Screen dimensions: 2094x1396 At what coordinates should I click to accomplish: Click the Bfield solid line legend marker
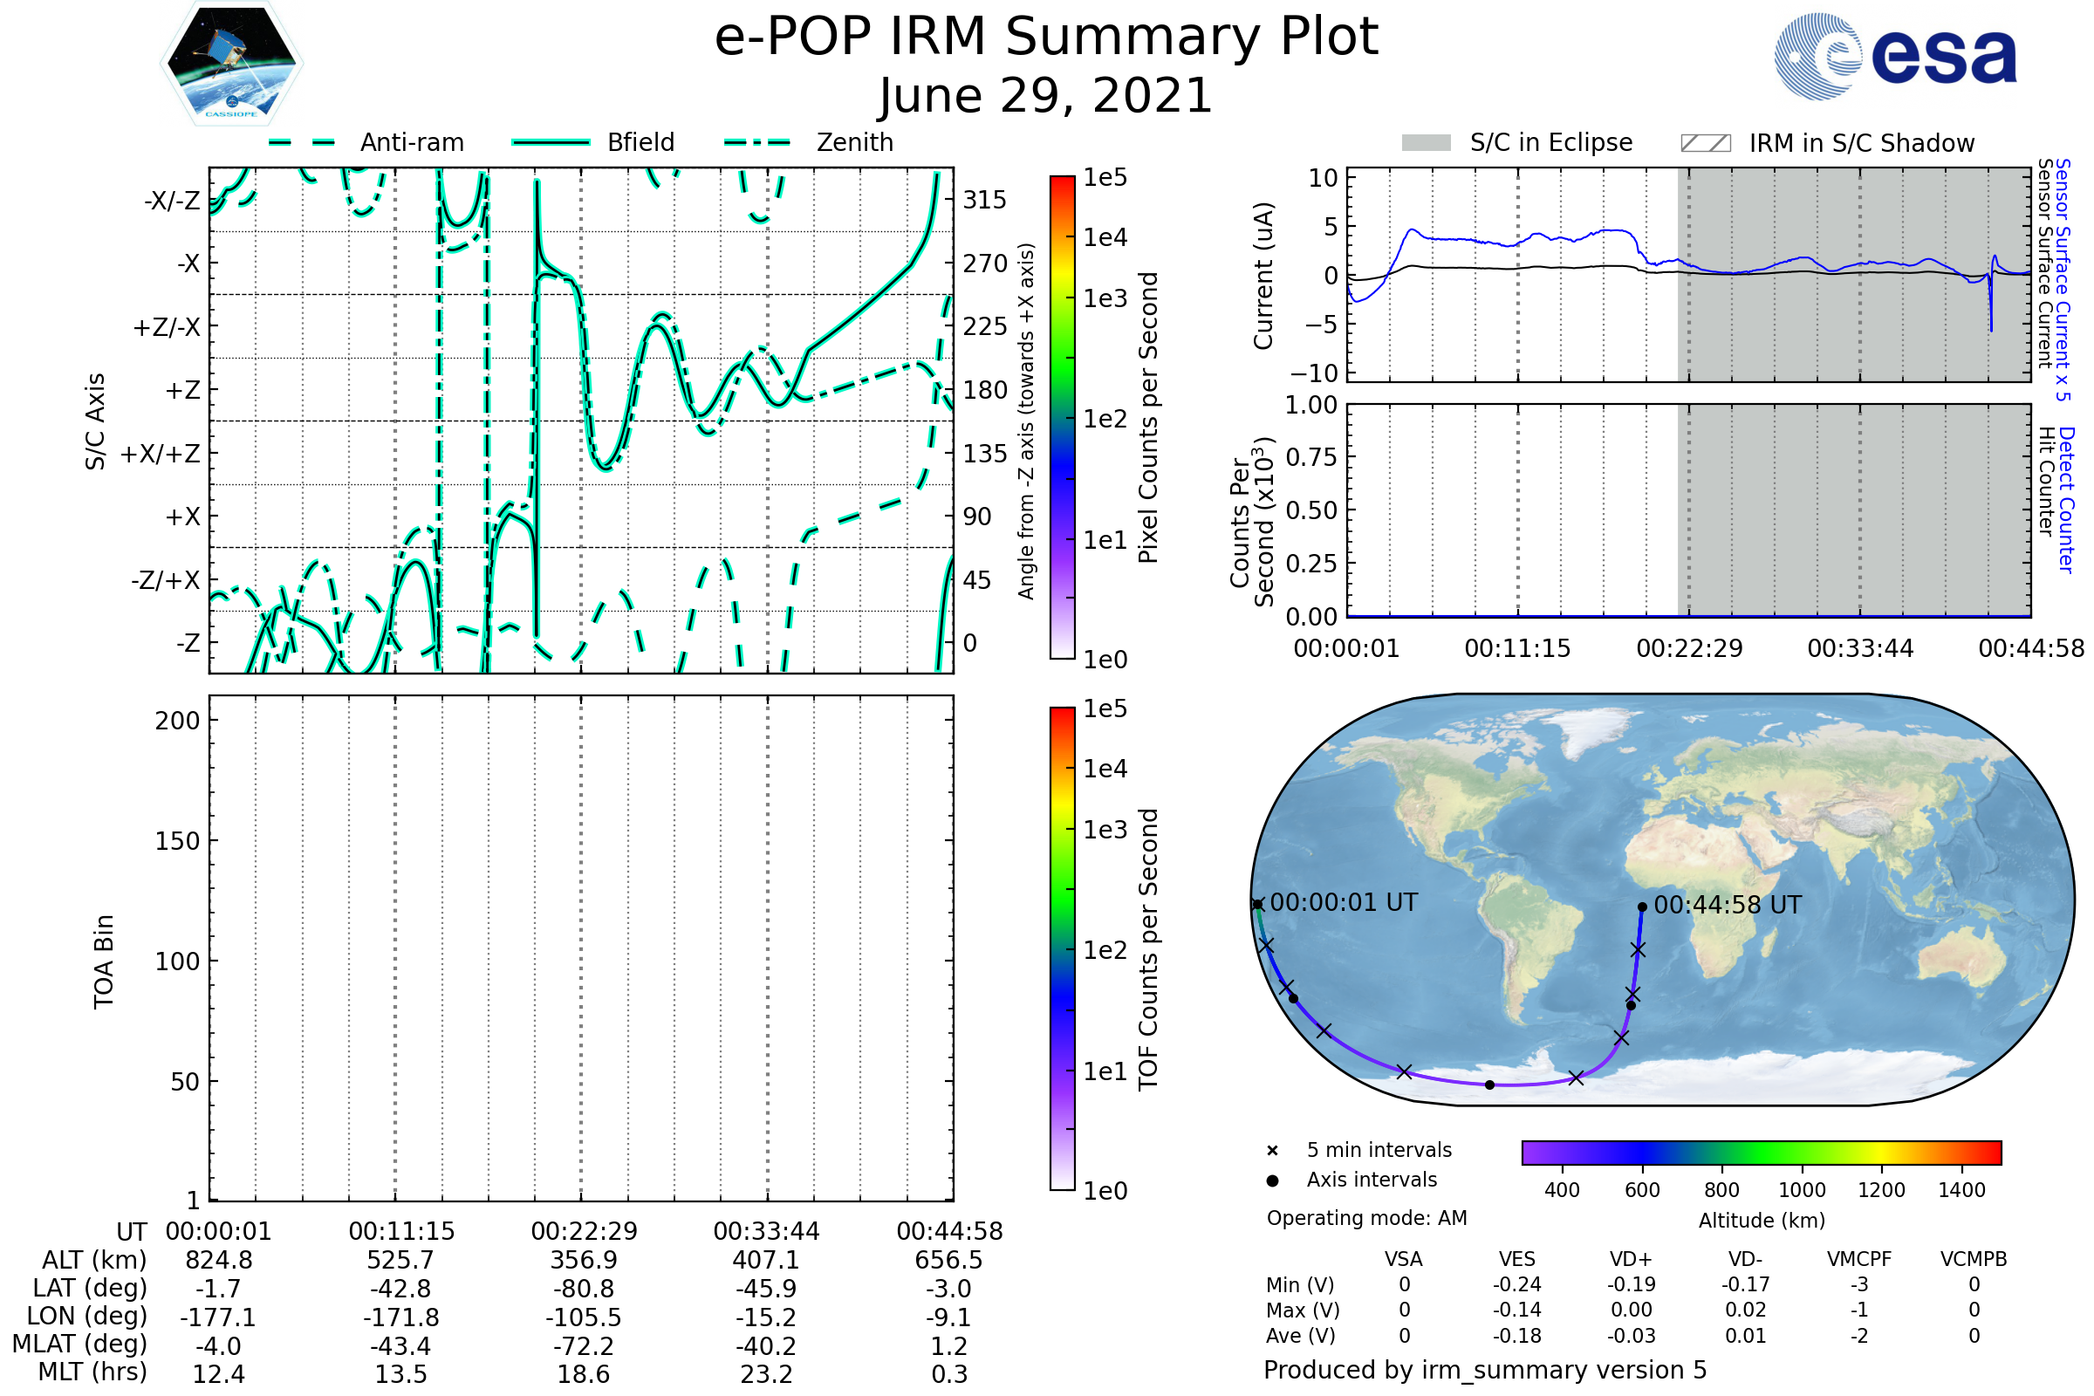tap(551, 142)
